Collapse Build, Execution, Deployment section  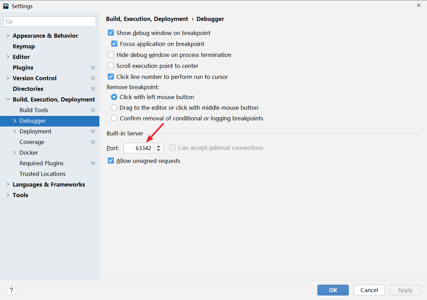(x=8, y=99)
